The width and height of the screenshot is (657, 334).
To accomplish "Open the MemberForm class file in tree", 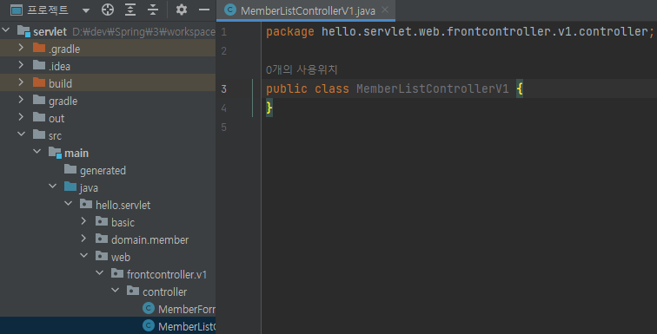I will point(108,309).
